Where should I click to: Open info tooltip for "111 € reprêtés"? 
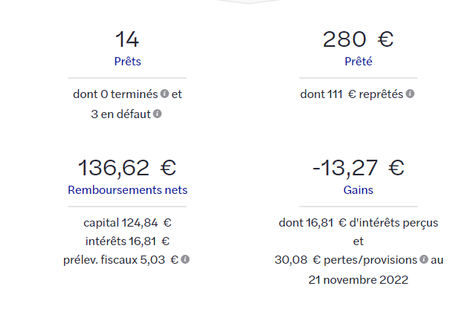coord(410,94)
